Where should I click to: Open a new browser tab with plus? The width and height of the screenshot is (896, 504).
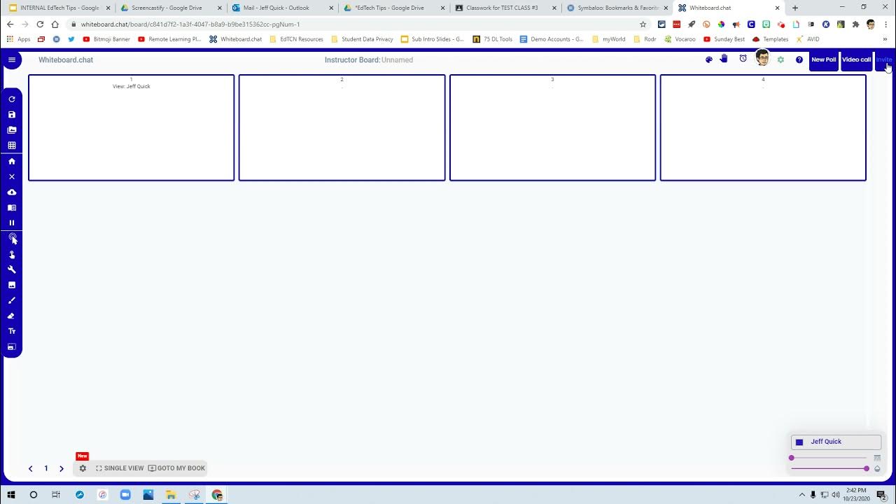pyautogui.click(x=794, y=8)
